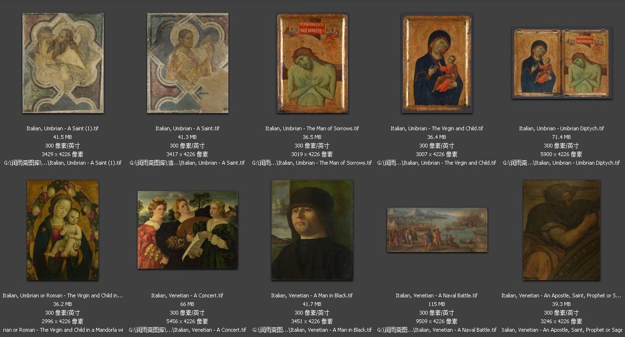The height and width of the screenshot is (337, 625).
Task: Select the Apostle, Saint, Prophet thumbnail
Action: click(562, 230)
